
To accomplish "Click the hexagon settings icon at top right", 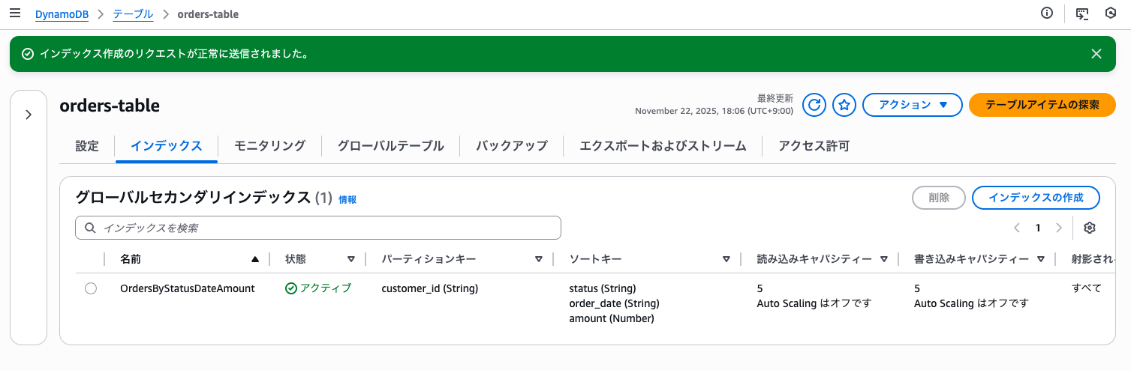I will pyautogui.click(x=1111, y=13).
